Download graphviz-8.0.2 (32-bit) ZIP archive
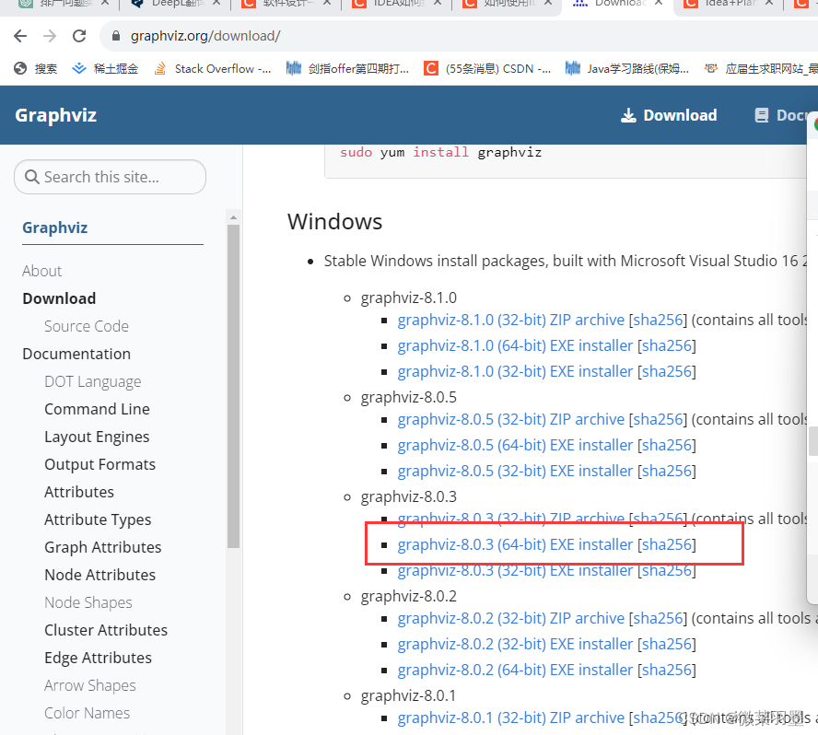Viewport: 818px width, 735px height. [510, 618]
